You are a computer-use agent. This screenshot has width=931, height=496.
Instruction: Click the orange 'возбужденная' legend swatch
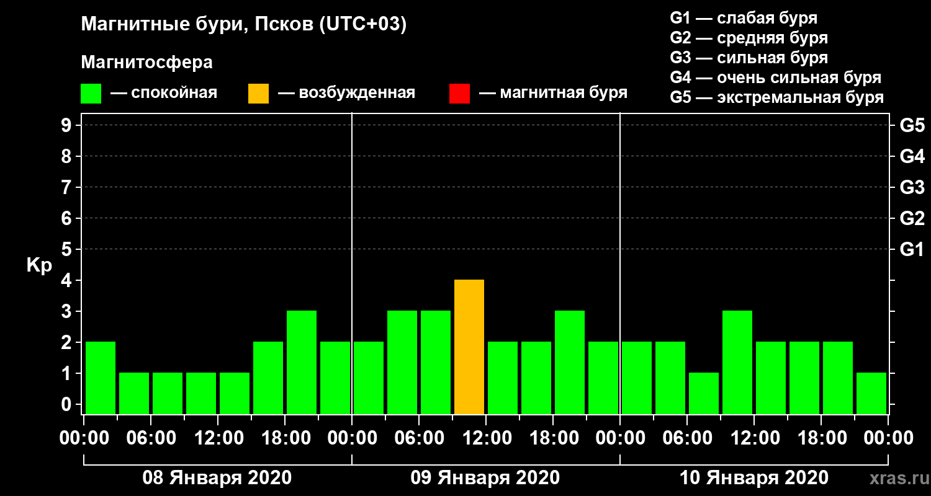[258, 94]
